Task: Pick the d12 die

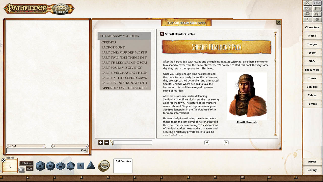Action: point(50,166)
